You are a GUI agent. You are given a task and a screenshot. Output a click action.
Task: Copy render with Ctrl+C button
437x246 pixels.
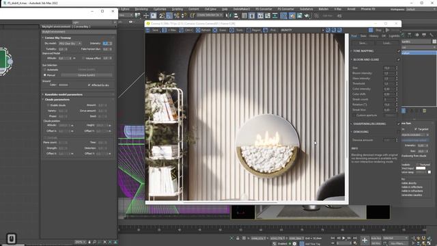click(x=186, y=30)
